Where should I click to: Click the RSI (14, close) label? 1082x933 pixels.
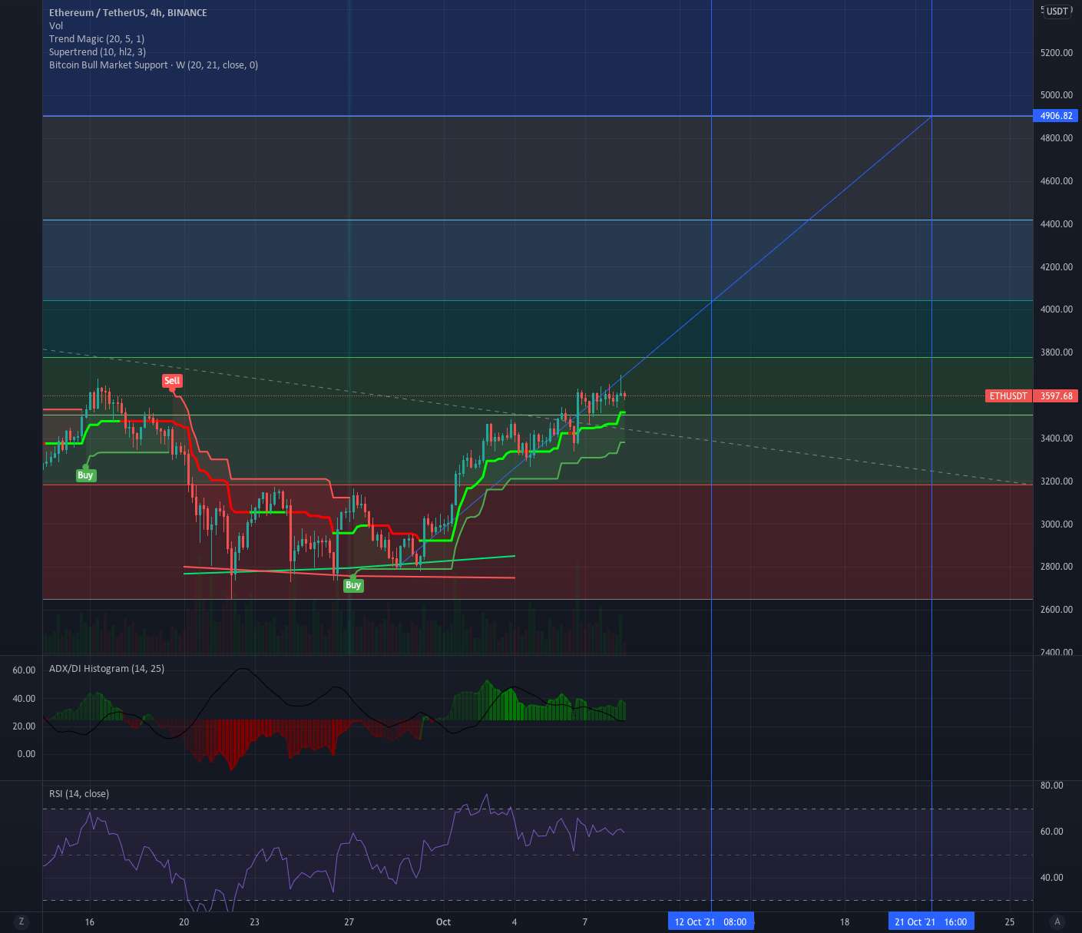(x=79, y=793)
